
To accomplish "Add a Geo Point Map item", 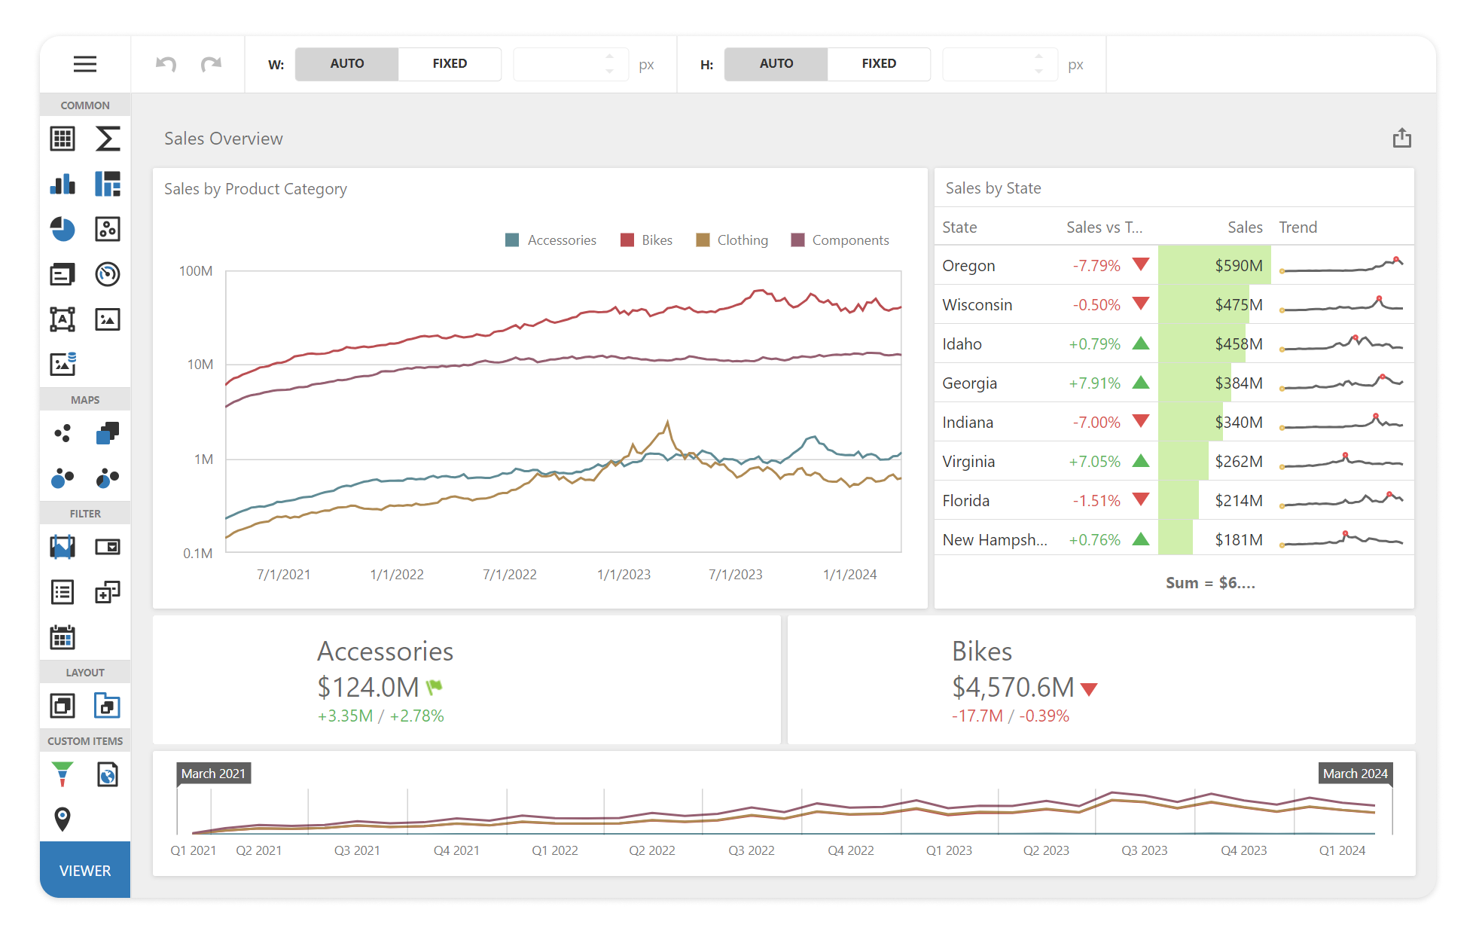I will point(63,433).
